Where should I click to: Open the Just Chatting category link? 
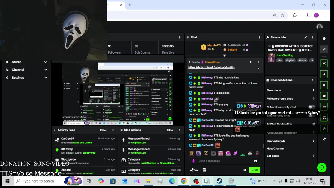tap(284, 55)
